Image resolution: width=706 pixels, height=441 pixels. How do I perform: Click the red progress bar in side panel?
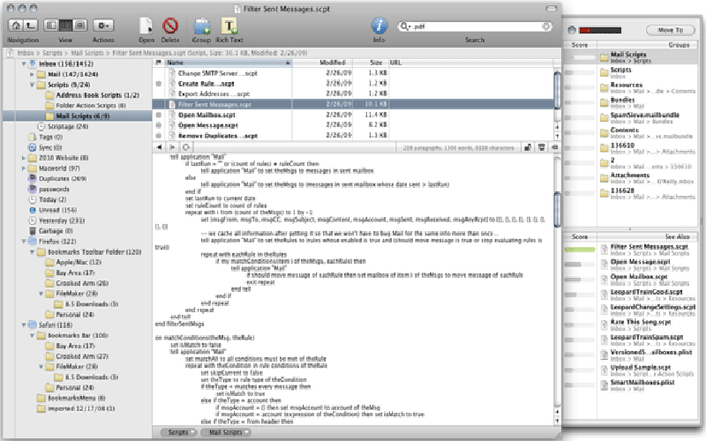tap(600, 31)
